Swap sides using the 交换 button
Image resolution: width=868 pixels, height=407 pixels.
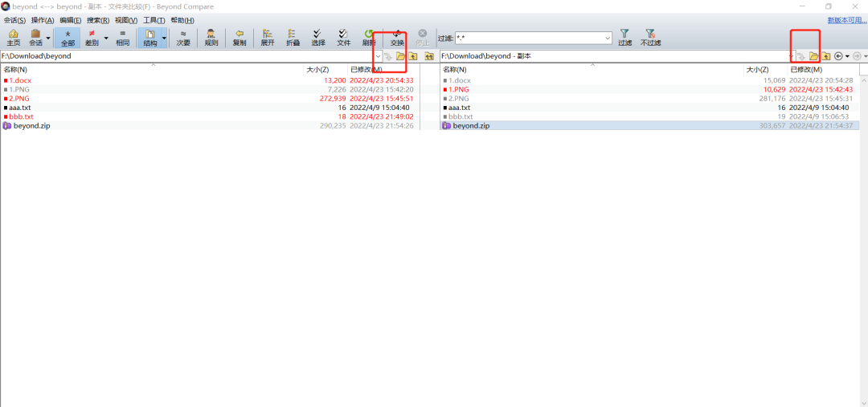pos(397,38)
